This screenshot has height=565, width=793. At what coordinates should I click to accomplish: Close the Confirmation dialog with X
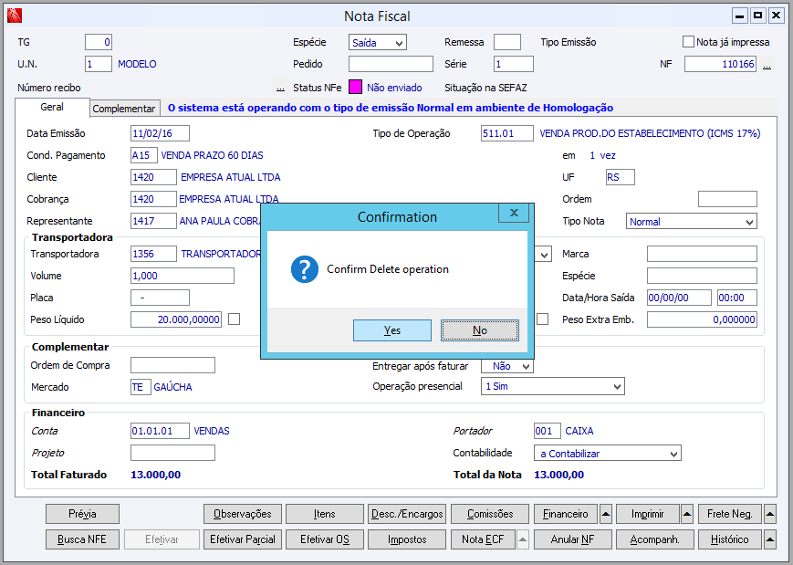coord(514,214)
